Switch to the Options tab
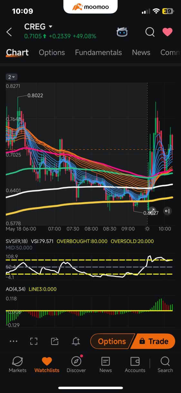181x393 pixels. click(52, 53)
